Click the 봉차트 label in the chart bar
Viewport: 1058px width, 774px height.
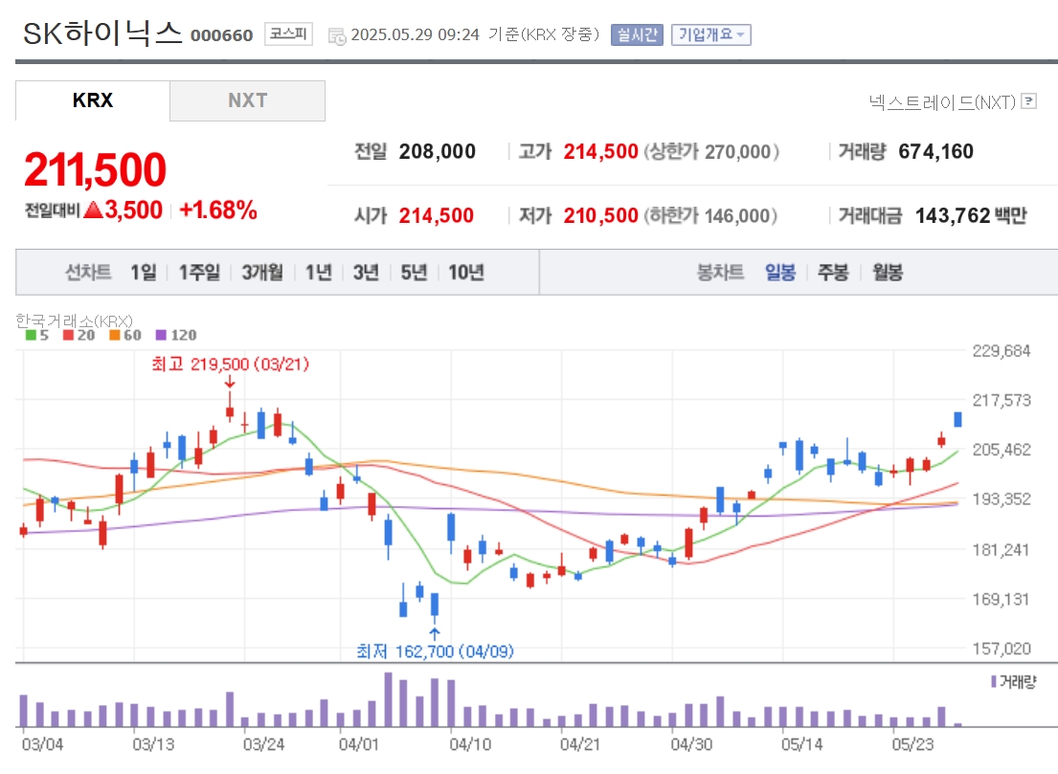720,273
